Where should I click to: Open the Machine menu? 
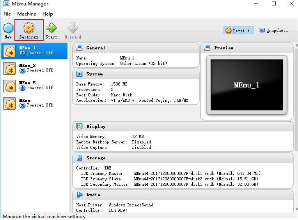click(27, 14)
